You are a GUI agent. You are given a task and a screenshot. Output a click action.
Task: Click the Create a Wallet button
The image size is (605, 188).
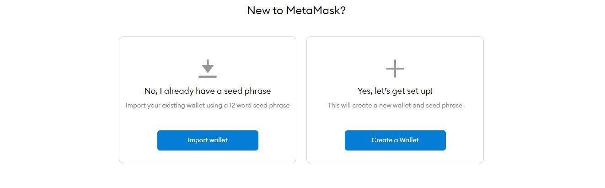pyautogui.click(x=395, y=140)
